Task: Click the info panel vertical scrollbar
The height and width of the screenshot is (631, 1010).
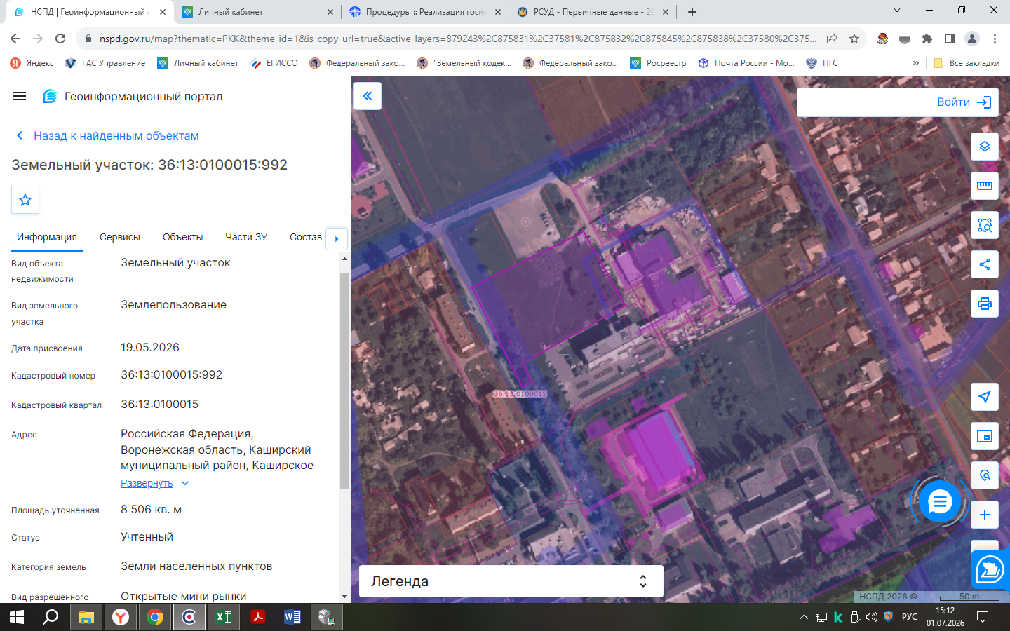Action: tap(344, 381)
